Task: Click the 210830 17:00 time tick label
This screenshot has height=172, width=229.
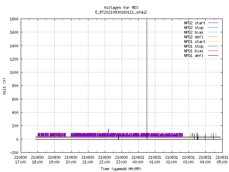Action: (x=20, y=160)
